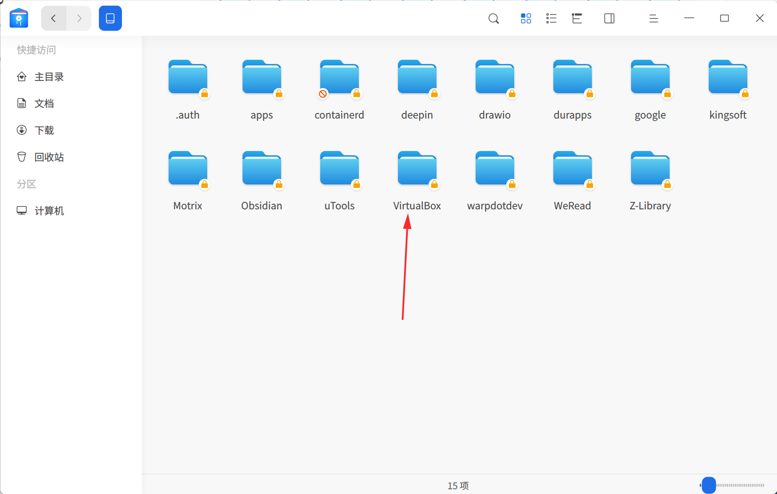Select the VirtualBox folder icon
This screenshot has width=777, height=494.
pyautogui.click(x=417, y=169)
